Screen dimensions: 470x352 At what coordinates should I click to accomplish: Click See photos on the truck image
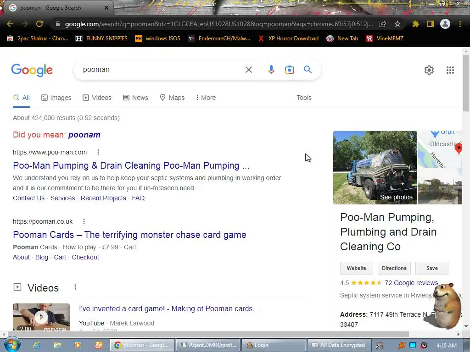click(396, 197)
